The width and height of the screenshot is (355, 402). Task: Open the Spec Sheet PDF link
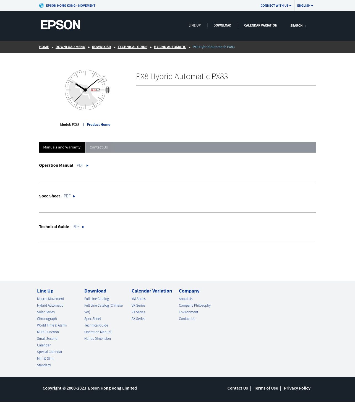click(x=67, y=196)
